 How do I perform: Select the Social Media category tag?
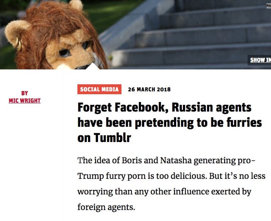tap(99, 89)
